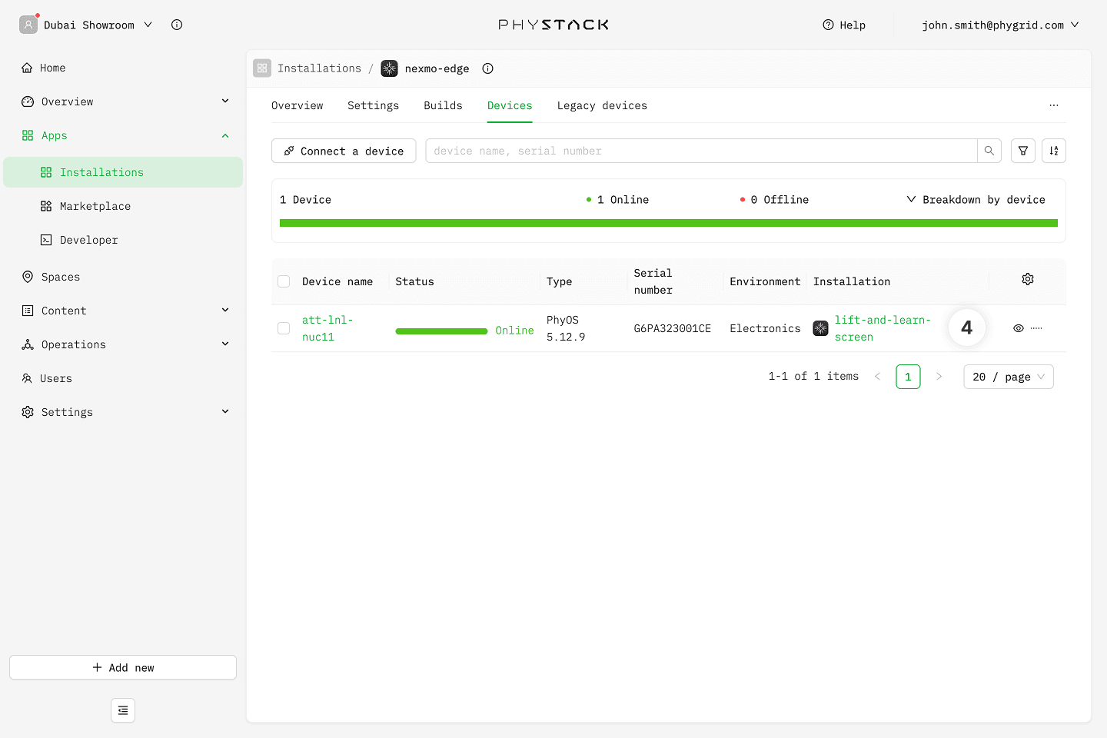This screenshot has width=1107, height=738.
Task: Open the lift-and-learn-screen installation link
Action: click(x=883, y=328)
